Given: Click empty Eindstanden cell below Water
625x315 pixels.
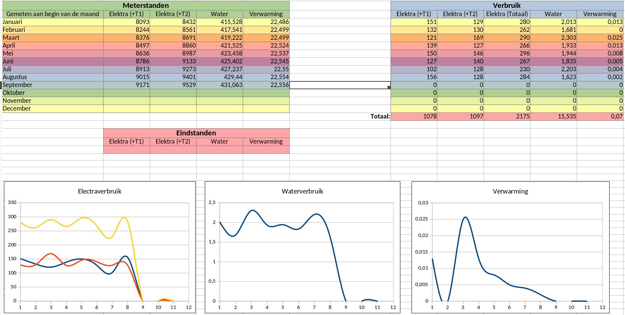Looking at the screenshot, I should click(x=219, y=149).
